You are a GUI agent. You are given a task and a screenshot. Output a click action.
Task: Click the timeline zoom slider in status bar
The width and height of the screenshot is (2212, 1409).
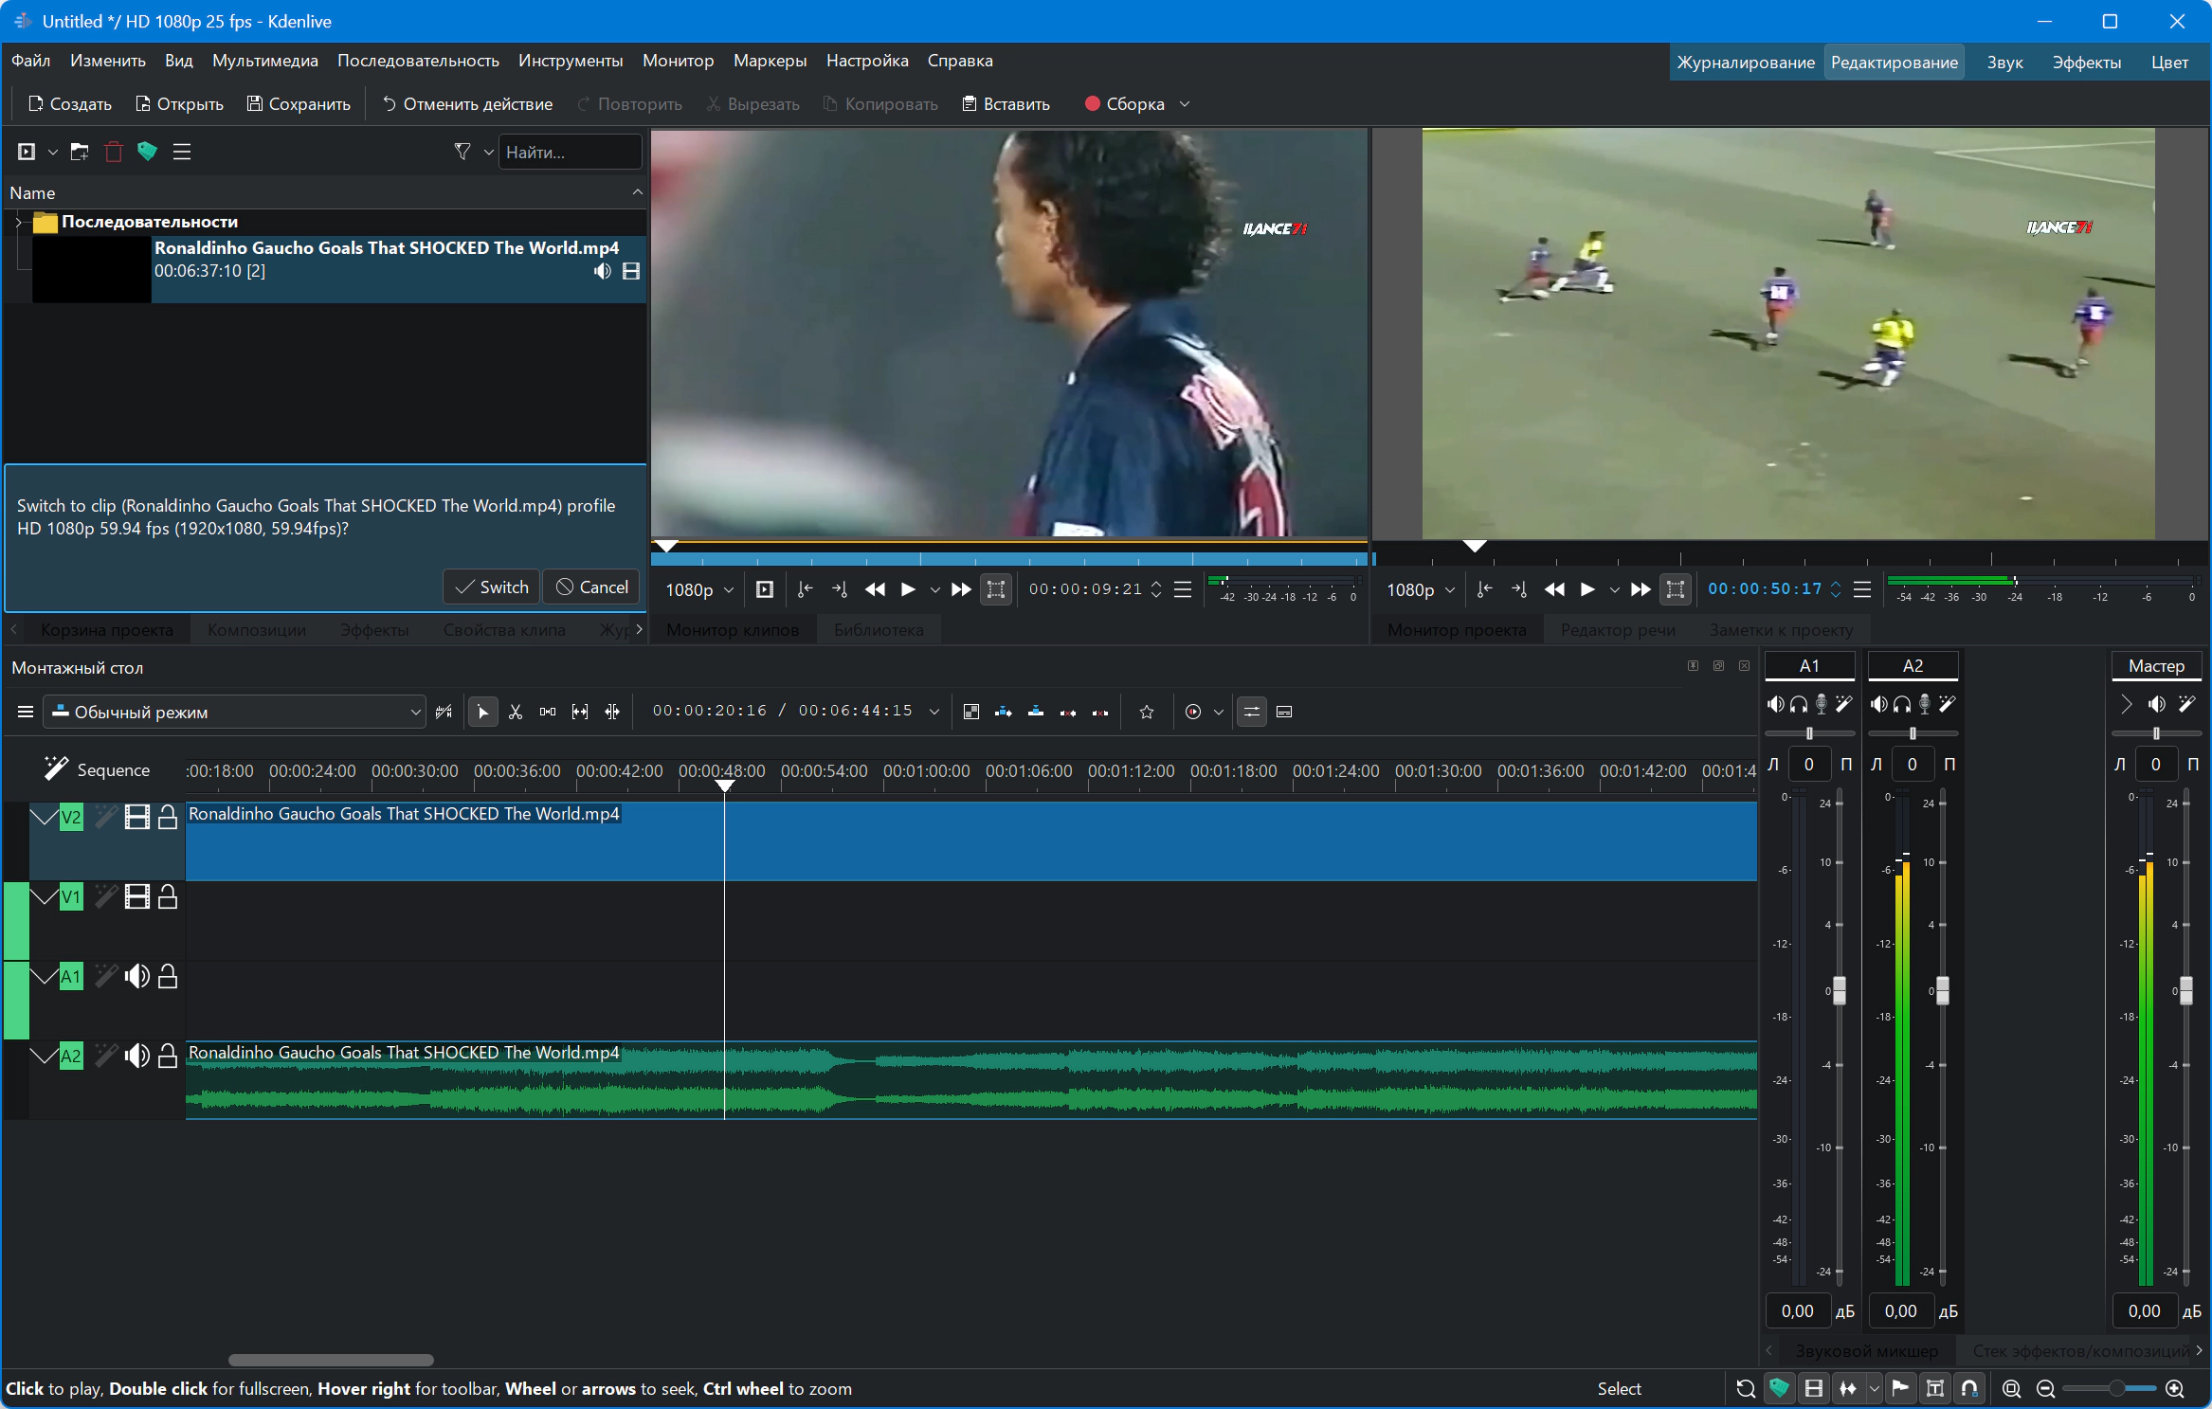pyautogui.click(x=2112, y=1388)
